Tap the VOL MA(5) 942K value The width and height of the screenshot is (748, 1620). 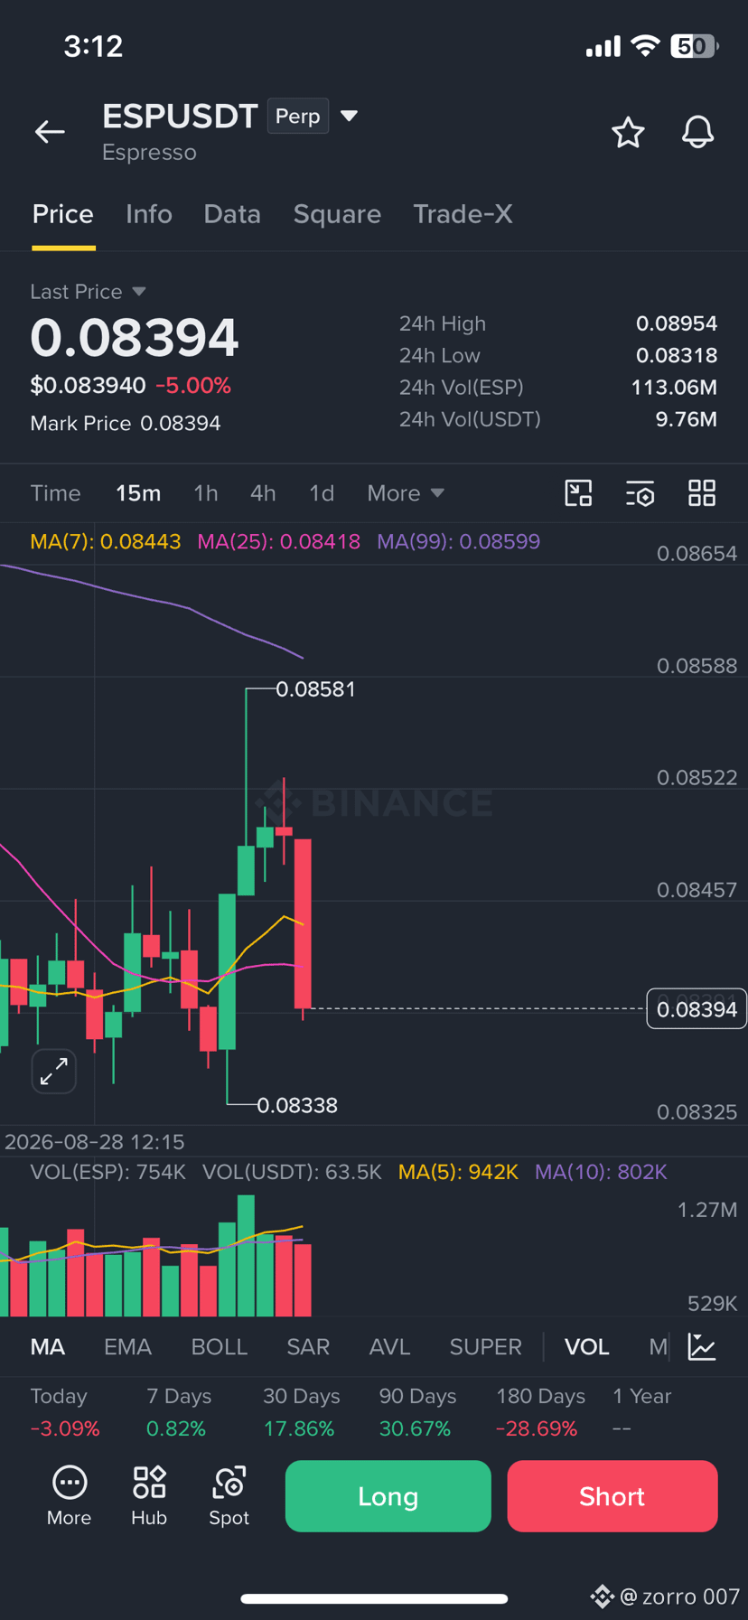click(x=458, y=1172)
